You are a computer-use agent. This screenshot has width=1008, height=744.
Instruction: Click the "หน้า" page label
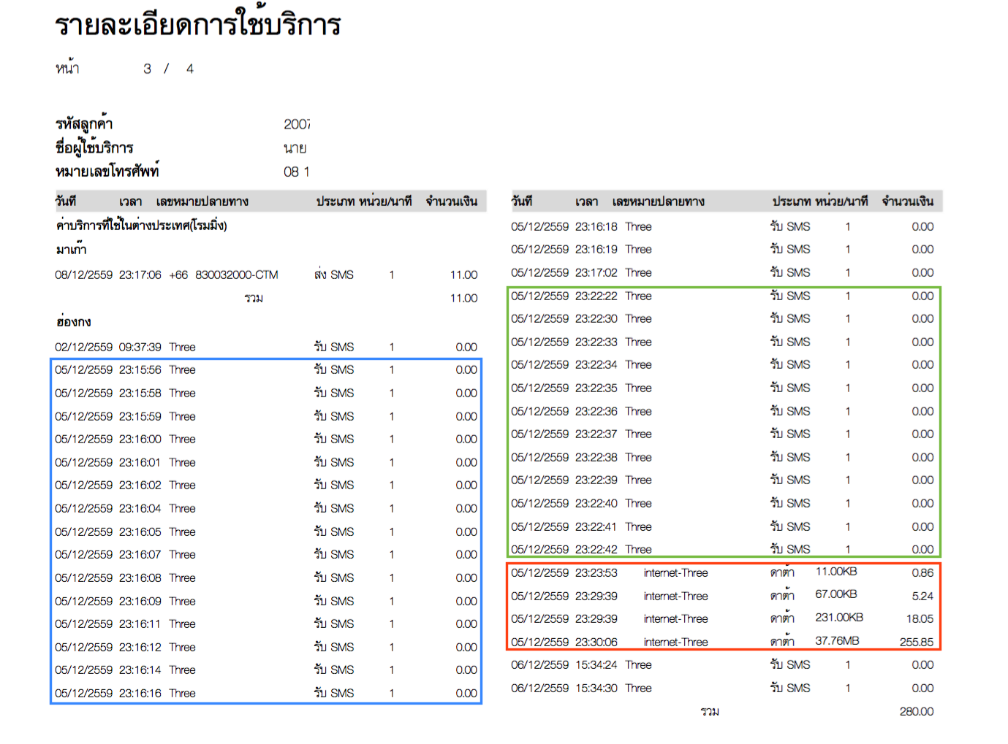pyautogui.click(x=67, y=69)
